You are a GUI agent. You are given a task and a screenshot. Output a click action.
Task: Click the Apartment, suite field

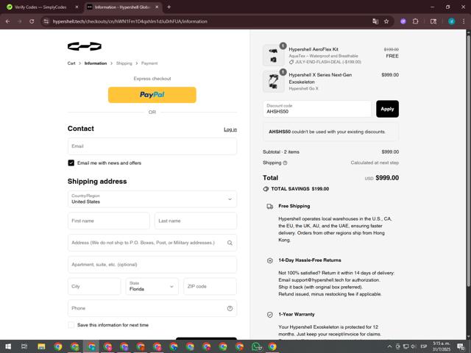[x=152, y=265]
